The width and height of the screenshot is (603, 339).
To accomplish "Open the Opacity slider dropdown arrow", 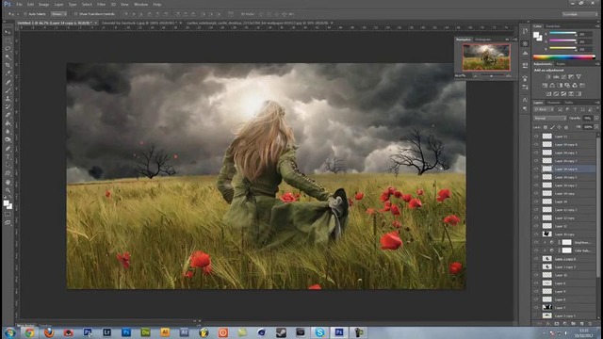I will point(596,119).
